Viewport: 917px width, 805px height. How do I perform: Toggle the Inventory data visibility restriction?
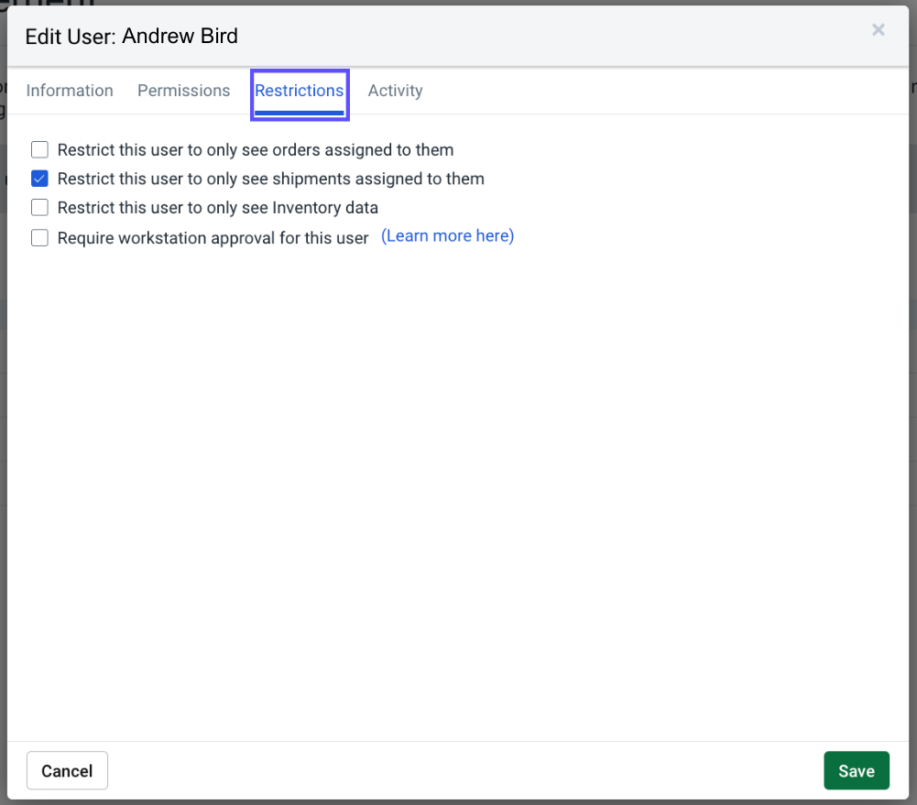pos(39,208)
